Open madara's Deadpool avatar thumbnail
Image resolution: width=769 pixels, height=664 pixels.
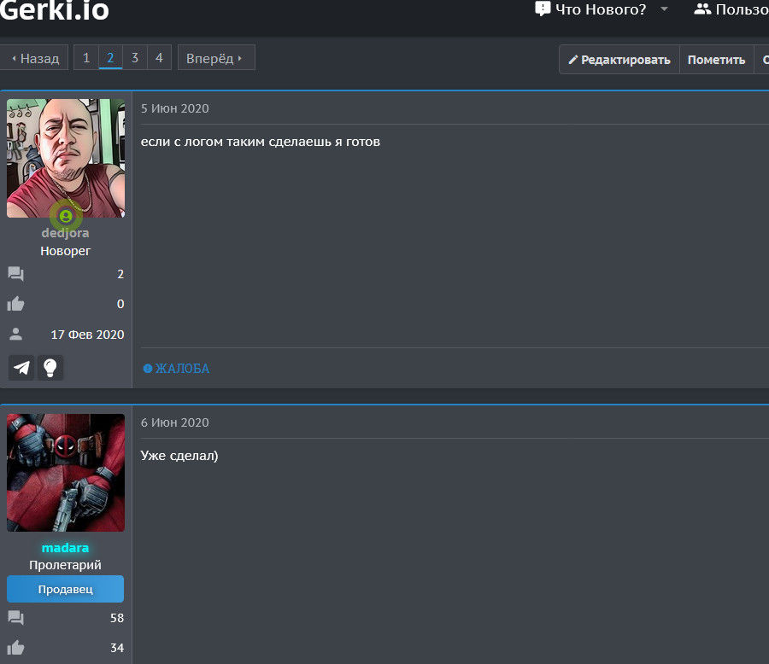point(66,473)
